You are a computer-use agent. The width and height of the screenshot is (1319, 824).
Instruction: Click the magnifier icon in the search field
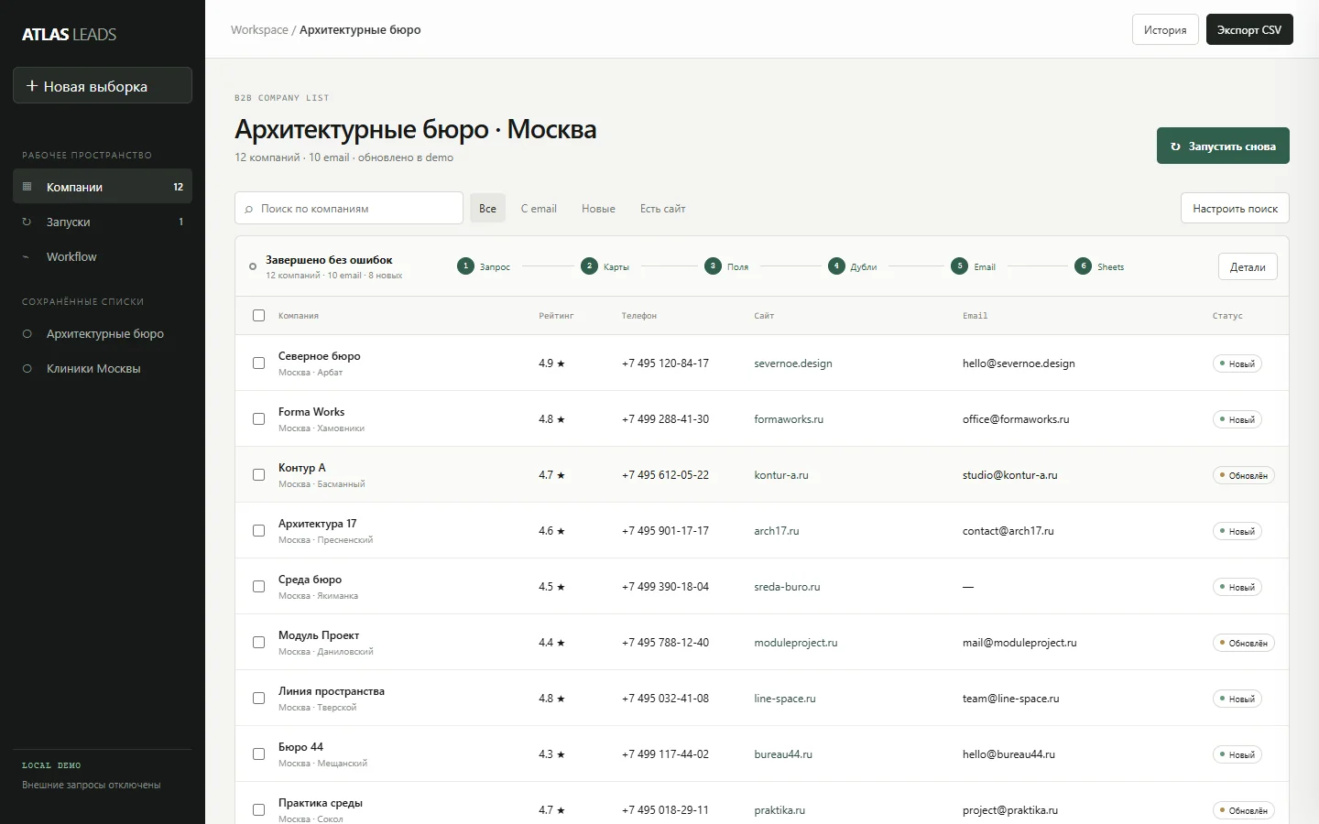(x=248, y=209)
